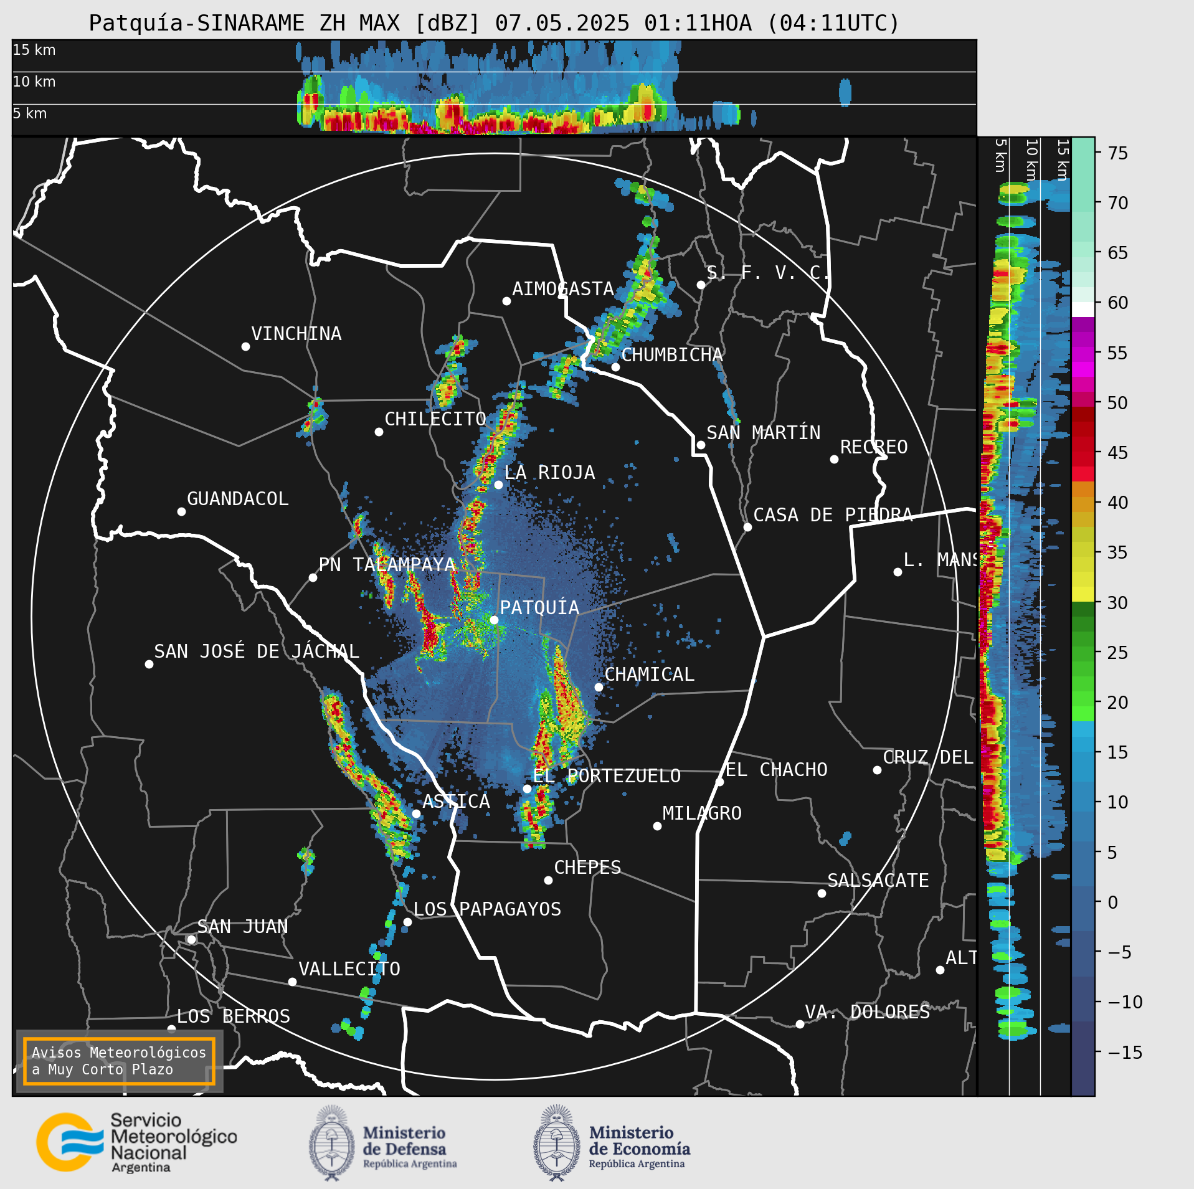Click the Chamical location marker
The image size is (1194, 1189).
599,687
